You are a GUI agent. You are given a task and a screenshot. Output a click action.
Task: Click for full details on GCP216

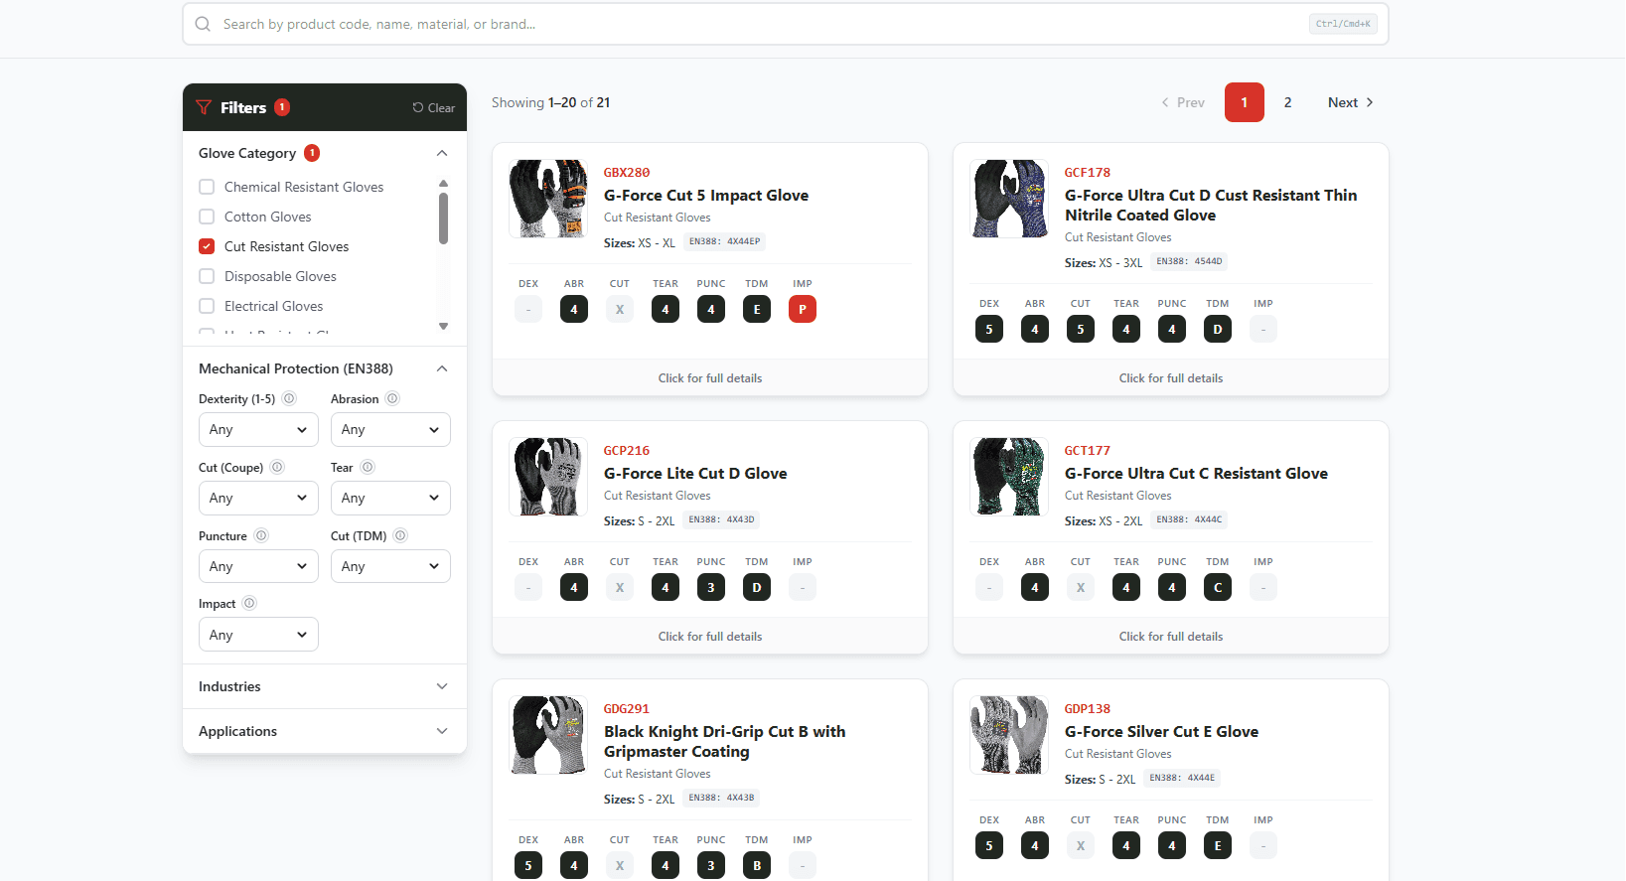[710, 636]
